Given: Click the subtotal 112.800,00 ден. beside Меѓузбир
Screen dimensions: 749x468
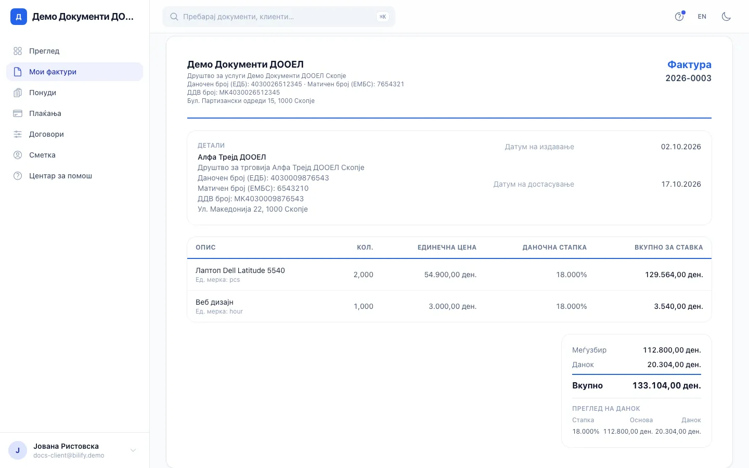Looking at the screenshot, I should (x=672, y=350).
